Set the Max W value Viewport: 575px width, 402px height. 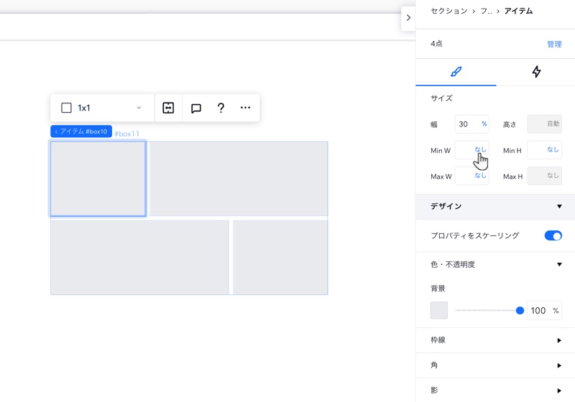472,176
